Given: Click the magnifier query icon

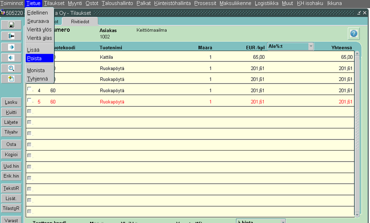Looking at the screenshot, I should point(11,68).
